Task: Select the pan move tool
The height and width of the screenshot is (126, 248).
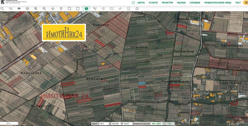Action: pyautogui.click(x=53, y=9)
